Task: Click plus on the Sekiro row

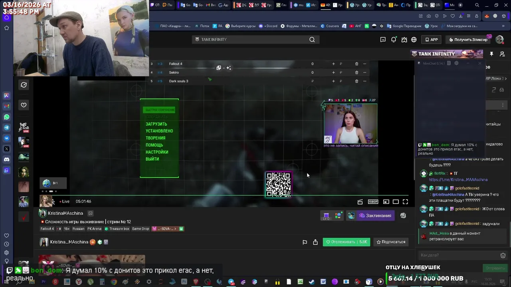Action: (x=333, y=73)
